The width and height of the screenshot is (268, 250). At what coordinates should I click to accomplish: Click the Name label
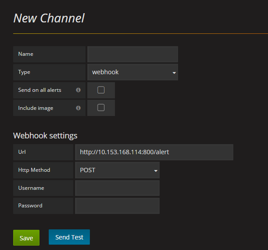(25, 54)
